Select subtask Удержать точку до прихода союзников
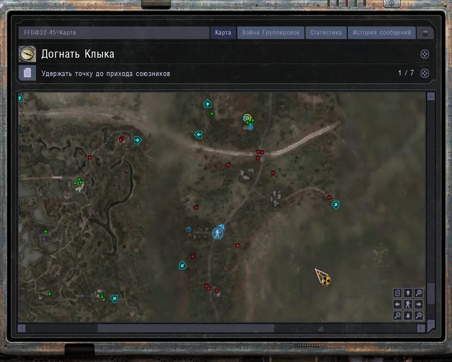 point(106,74)
